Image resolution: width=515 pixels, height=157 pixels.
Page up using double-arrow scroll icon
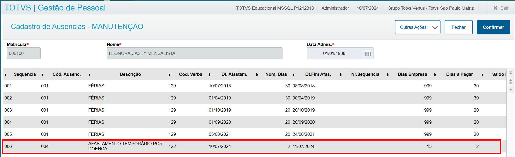pos(511,81)
